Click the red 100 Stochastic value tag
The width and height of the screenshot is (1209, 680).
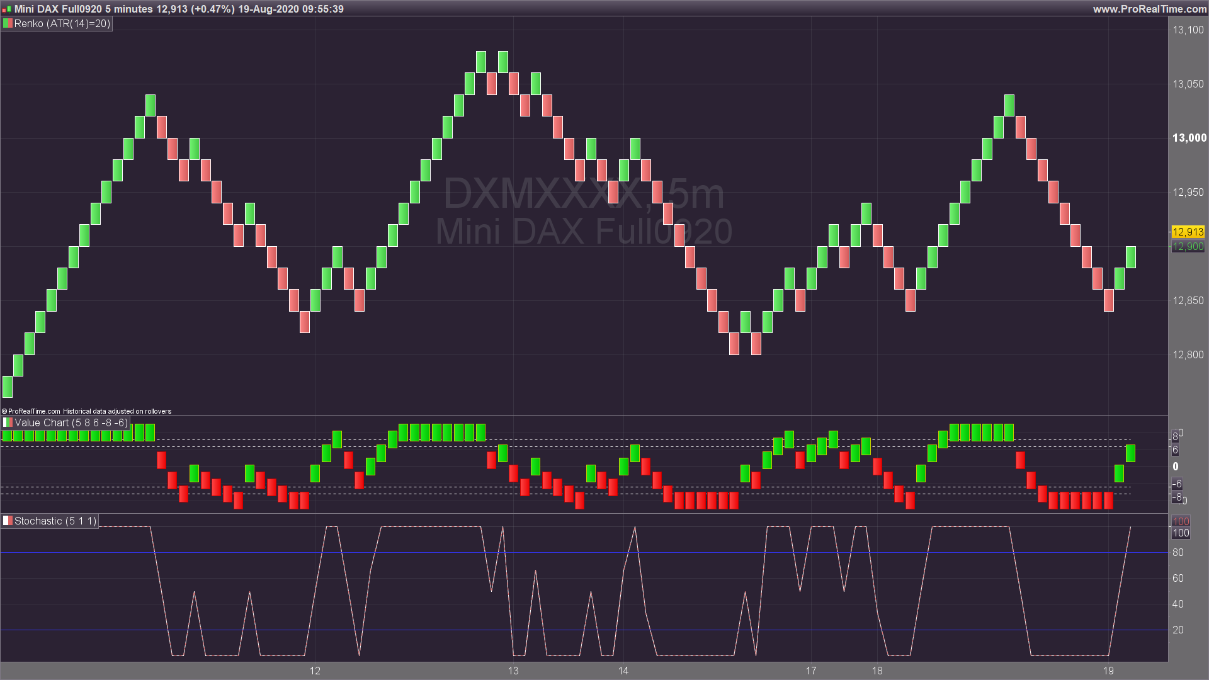pos(1181,521)
